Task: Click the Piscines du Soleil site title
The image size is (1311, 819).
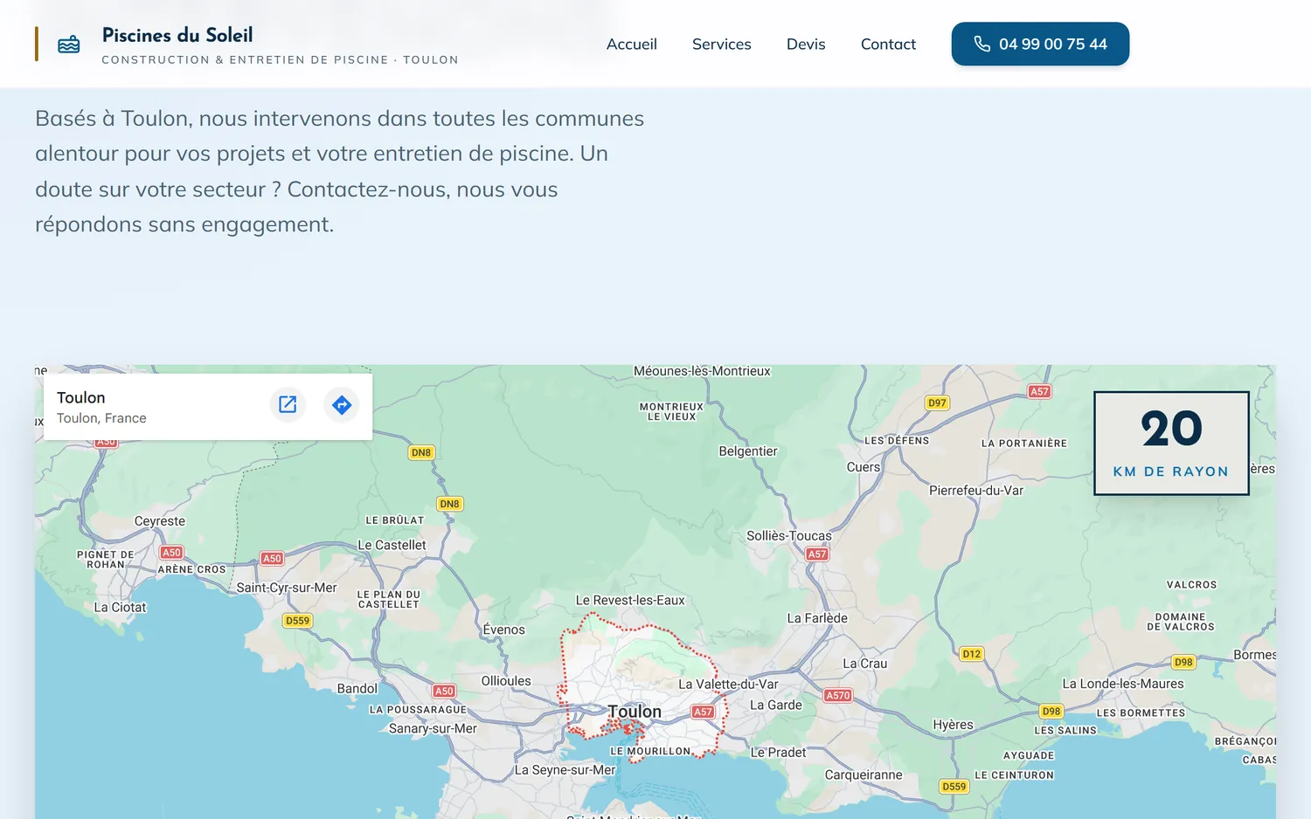Action: pos(177,35)
